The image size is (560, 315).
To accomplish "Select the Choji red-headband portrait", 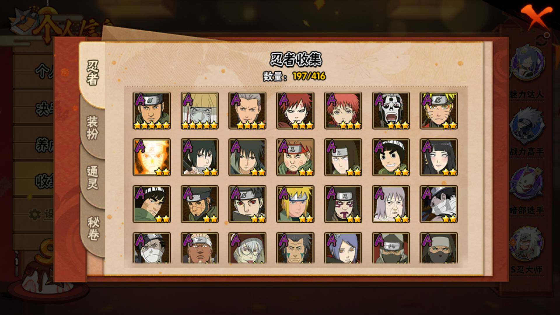I will tap(295, 157).
